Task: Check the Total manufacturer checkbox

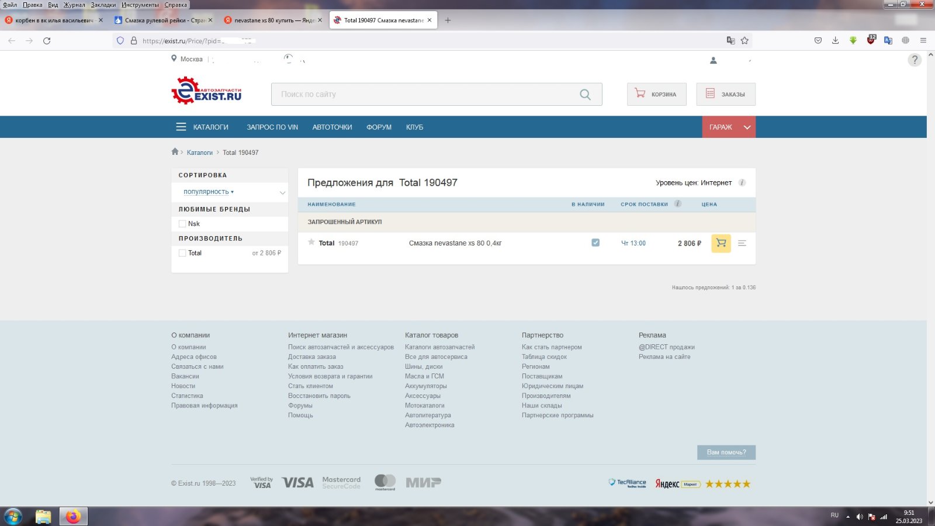Action: 182,252
